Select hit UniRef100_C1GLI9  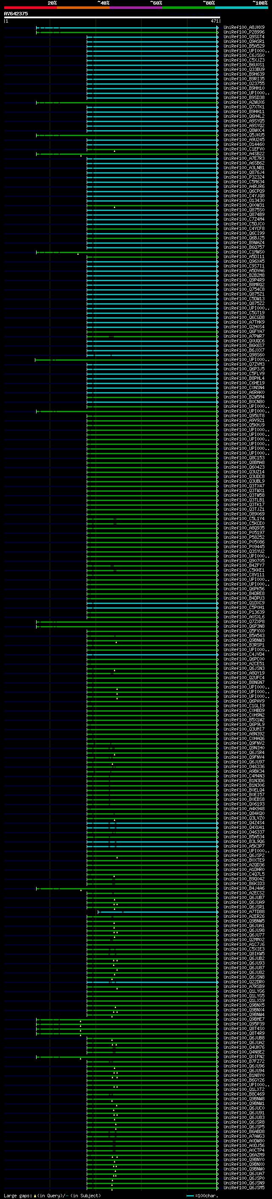coord(244,706)
